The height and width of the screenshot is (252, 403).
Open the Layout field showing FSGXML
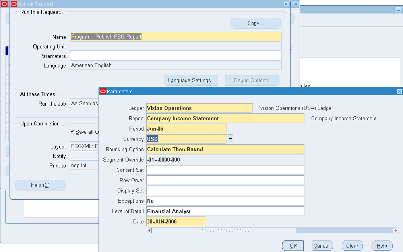pos(84,146)
